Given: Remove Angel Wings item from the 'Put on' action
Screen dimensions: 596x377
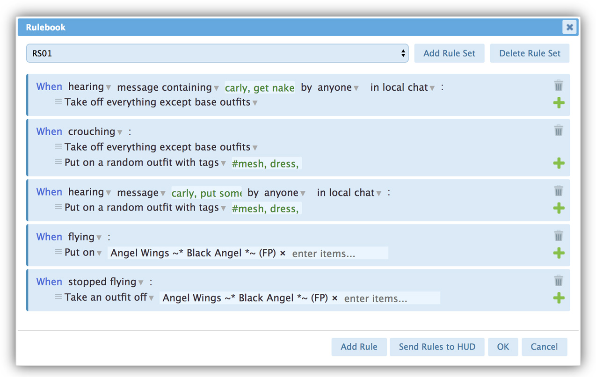Looking at the screenshot, I should [283, 253].
